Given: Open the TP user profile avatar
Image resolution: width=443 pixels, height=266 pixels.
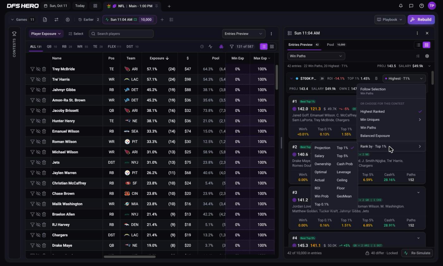Looking at the screenshot, I should point(432,6).
